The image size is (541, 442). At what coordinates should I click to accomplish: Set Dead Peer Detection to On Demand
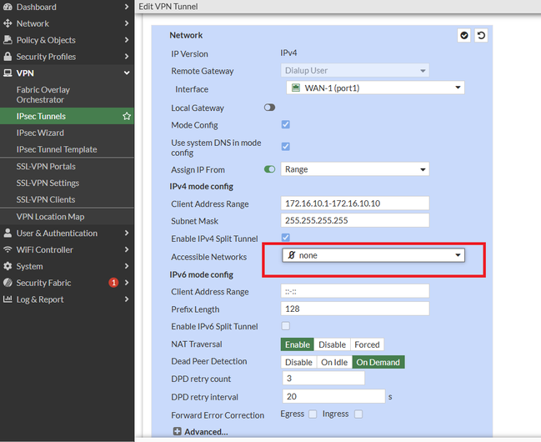tap(378, 362)
